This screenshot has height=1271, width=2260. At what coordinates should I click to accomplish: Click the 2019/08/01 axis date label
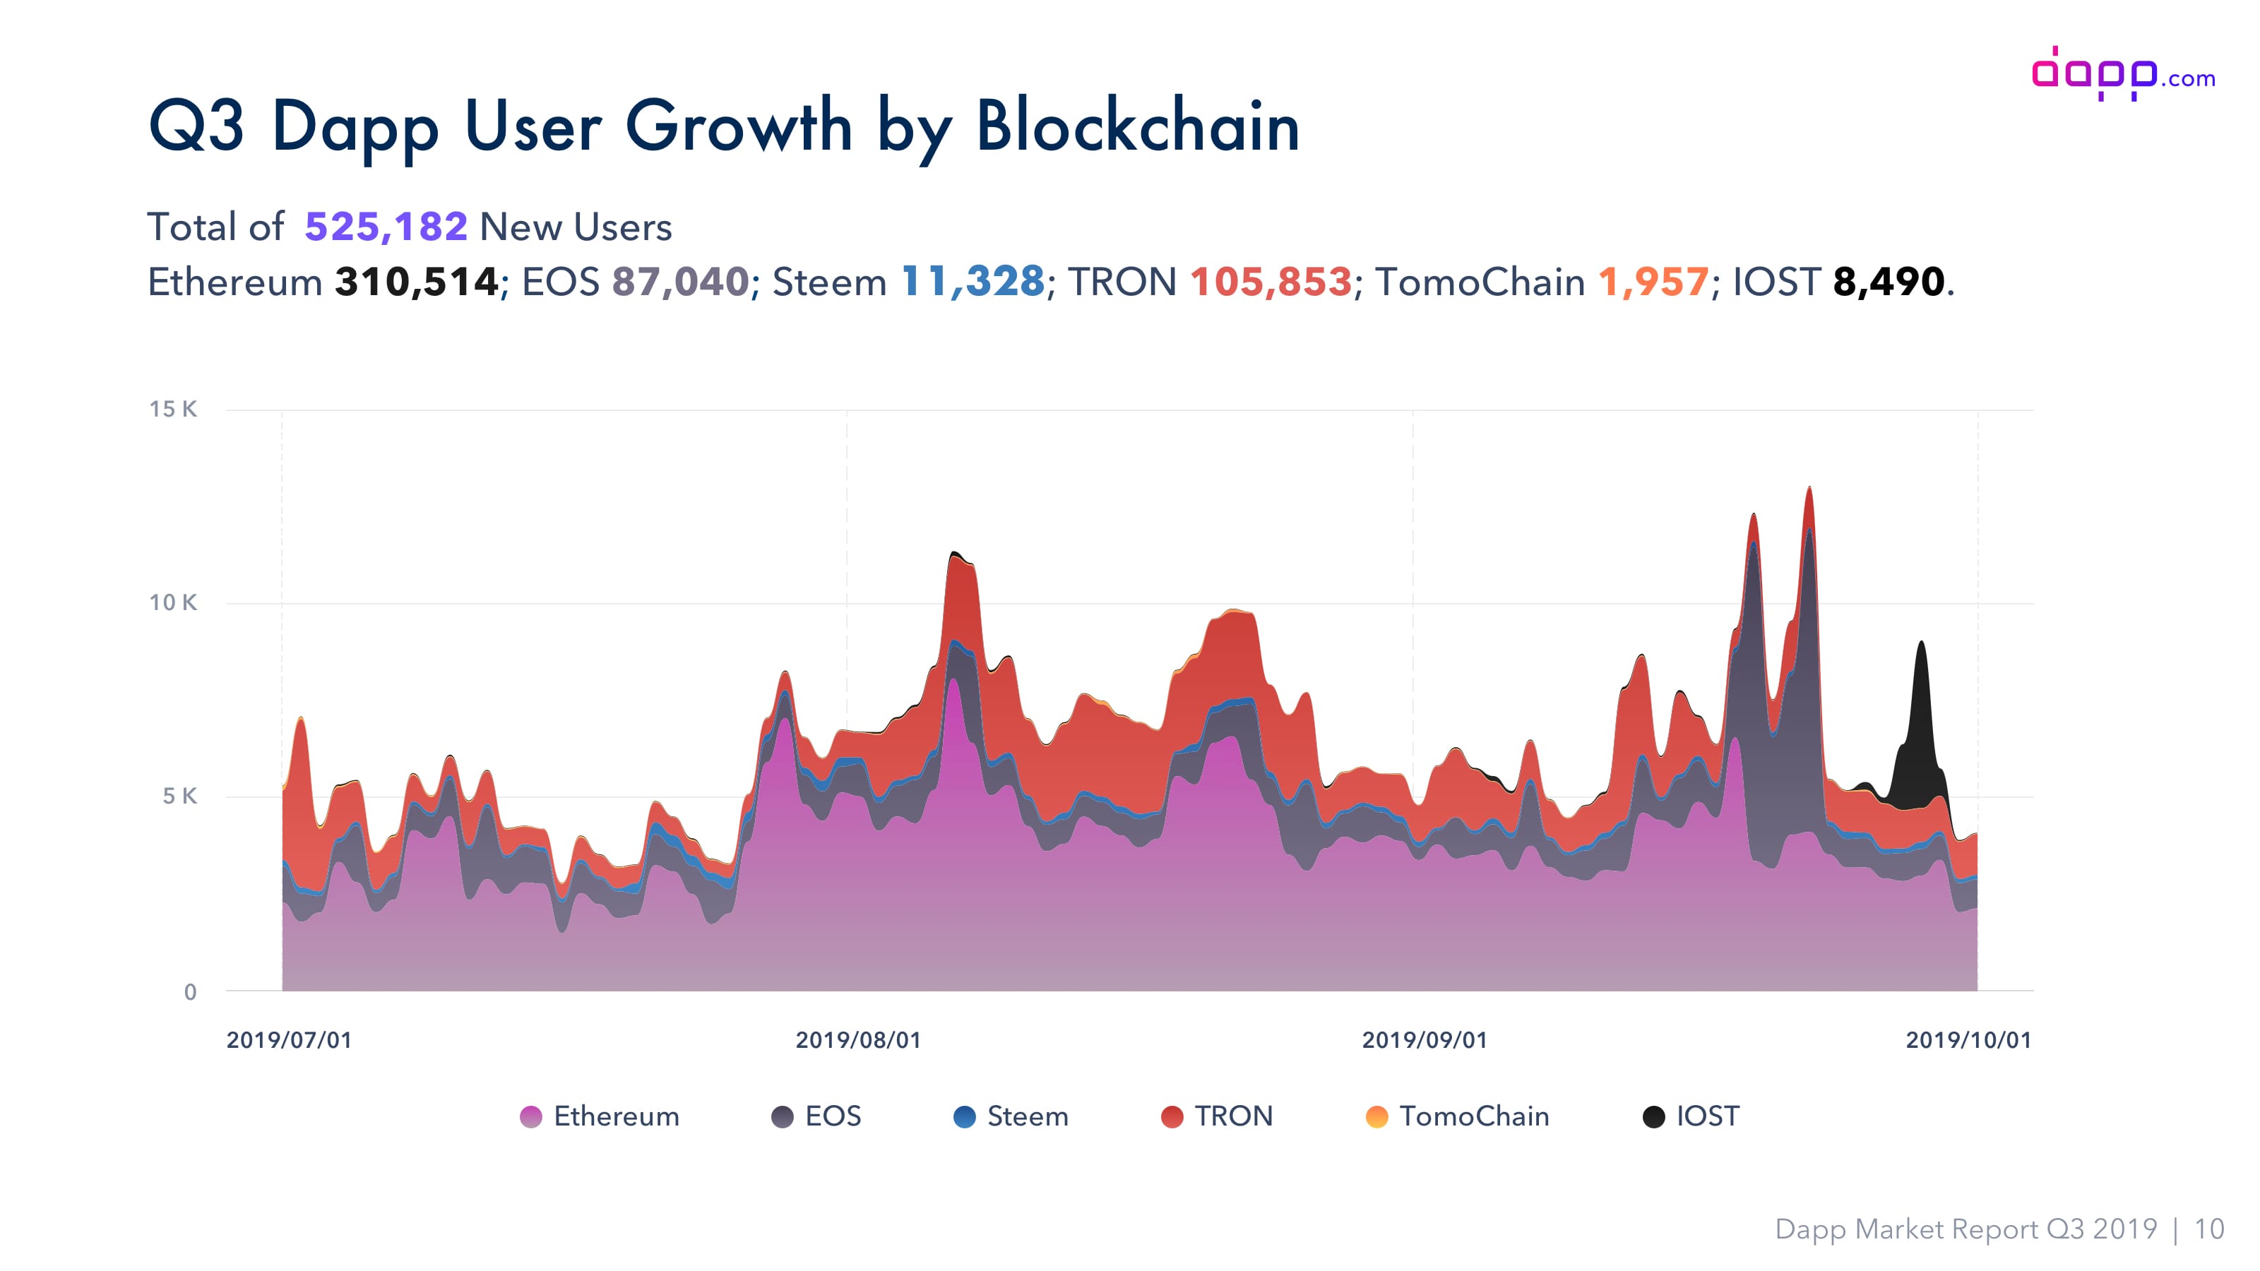(859, 1040)
